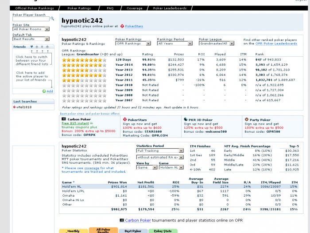The height and width of the screenshot is (233, 310).
Task: Click the Year 2014 rankings row
Action: (x=182, y=65)
